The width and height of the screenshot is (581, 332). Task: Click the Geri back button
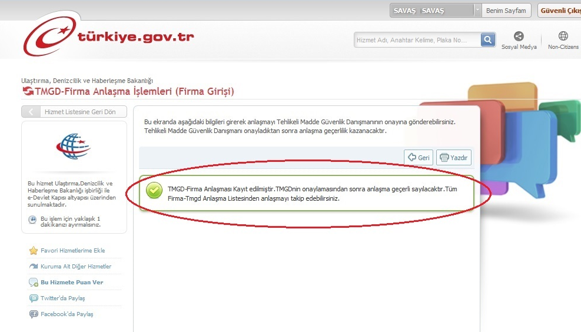tap(419, 158)
